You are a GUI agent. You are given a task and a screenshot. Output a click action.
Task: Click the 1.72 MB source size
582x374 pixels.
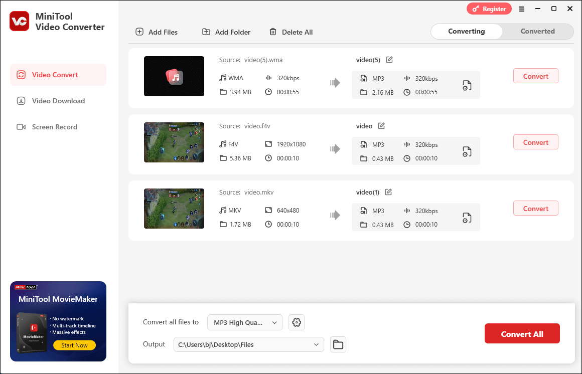coord(240,224)
